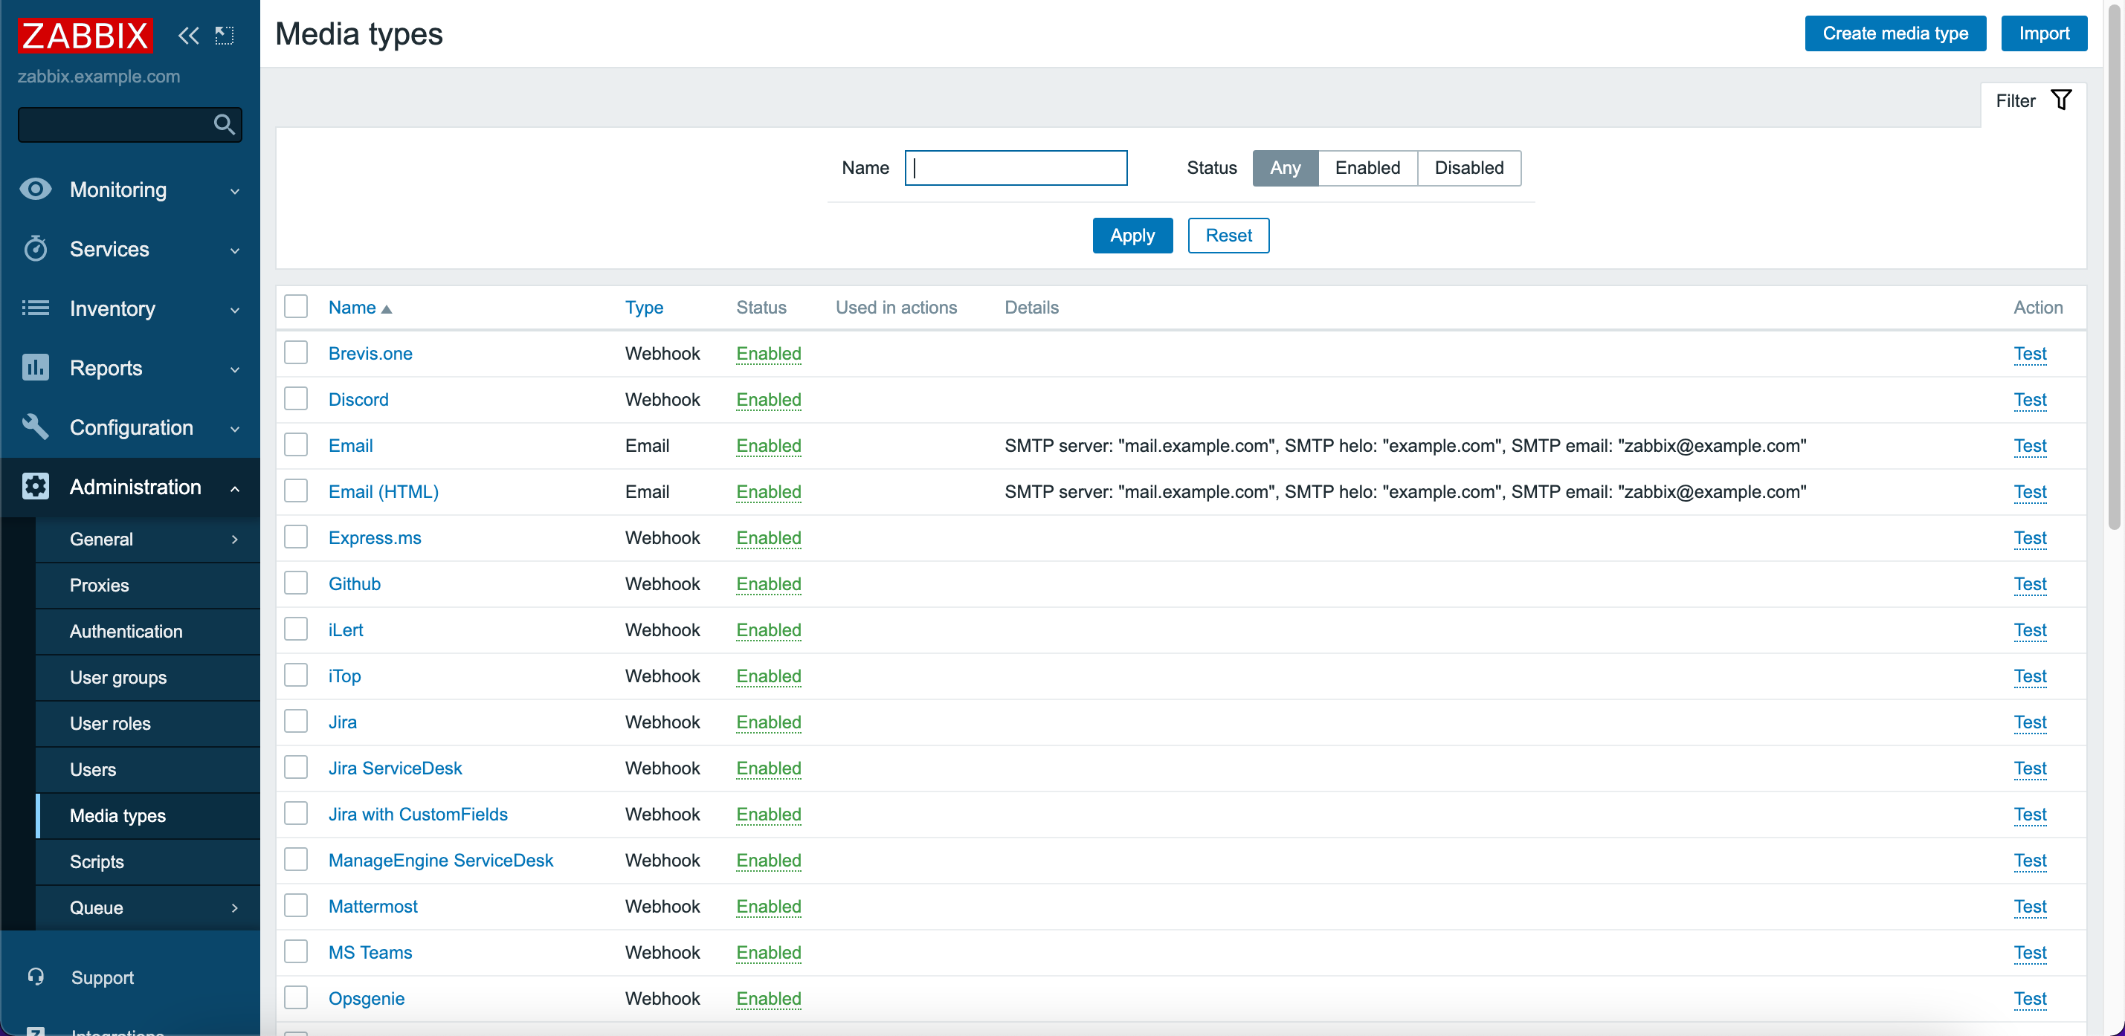Check the Discord row checkbox
Image resolution: width=2125 pixels, height=1036 pixels.
(296, 399)
